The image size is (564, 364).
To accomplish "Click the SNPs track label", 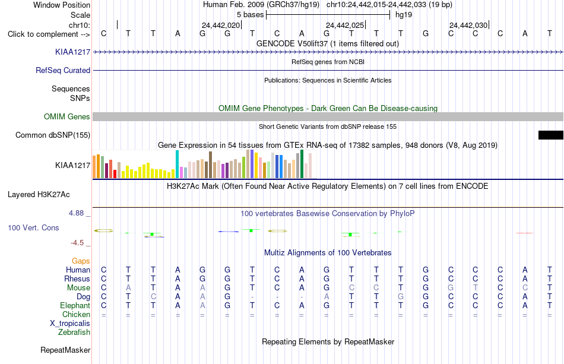I will 80,98.
